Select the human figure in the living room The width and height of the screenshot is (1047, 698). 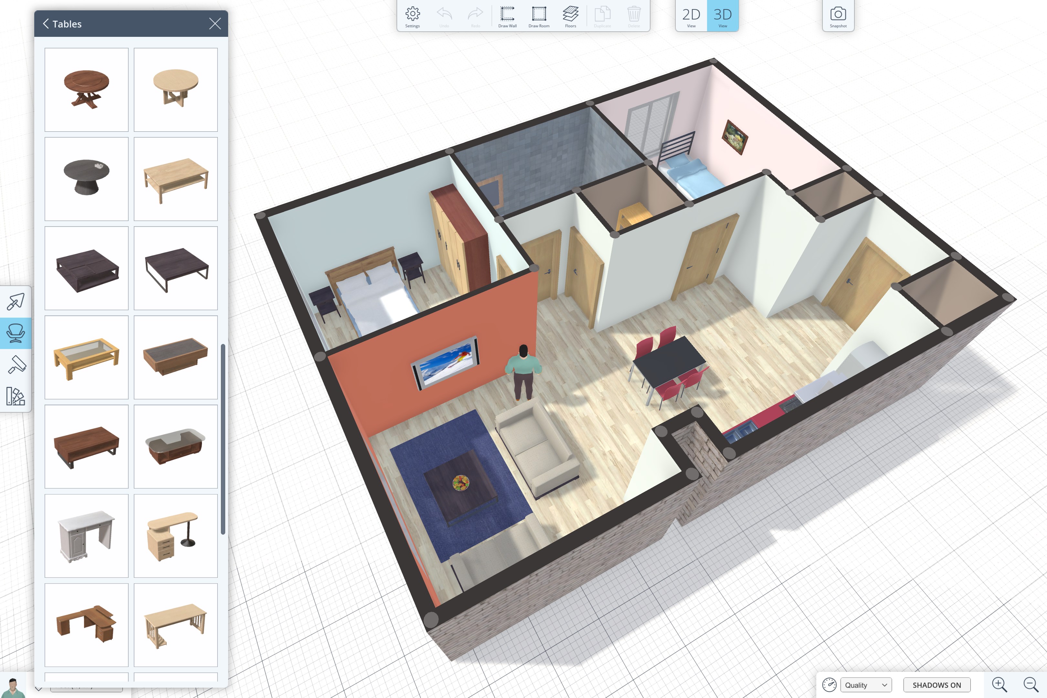pyautogui.click(x=523, y=373)
